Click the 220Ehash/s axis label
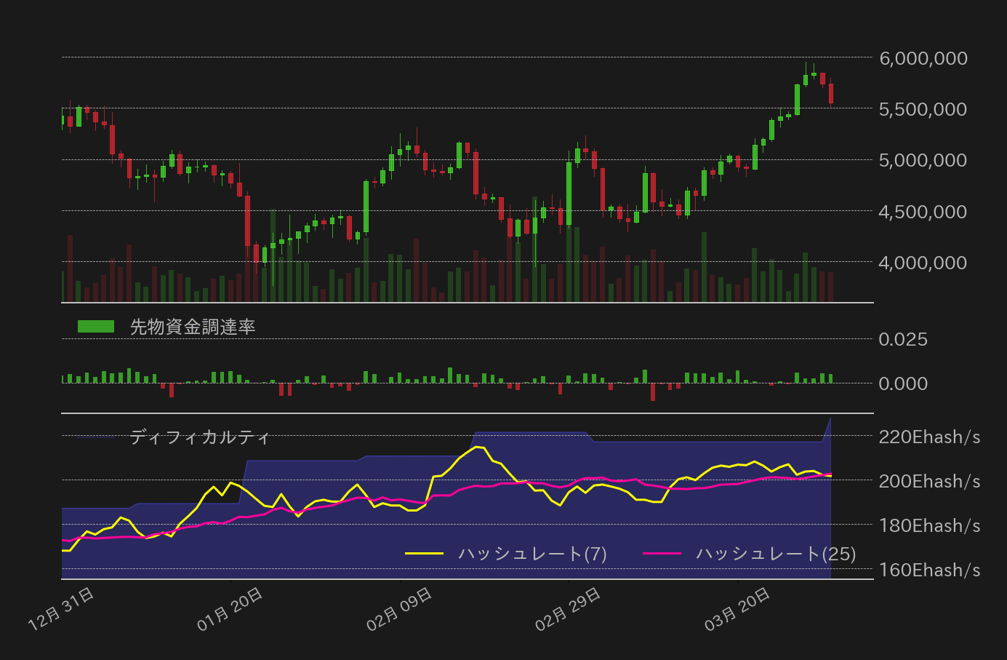Viewport: 1007px width, 660px height. point(929,437)
